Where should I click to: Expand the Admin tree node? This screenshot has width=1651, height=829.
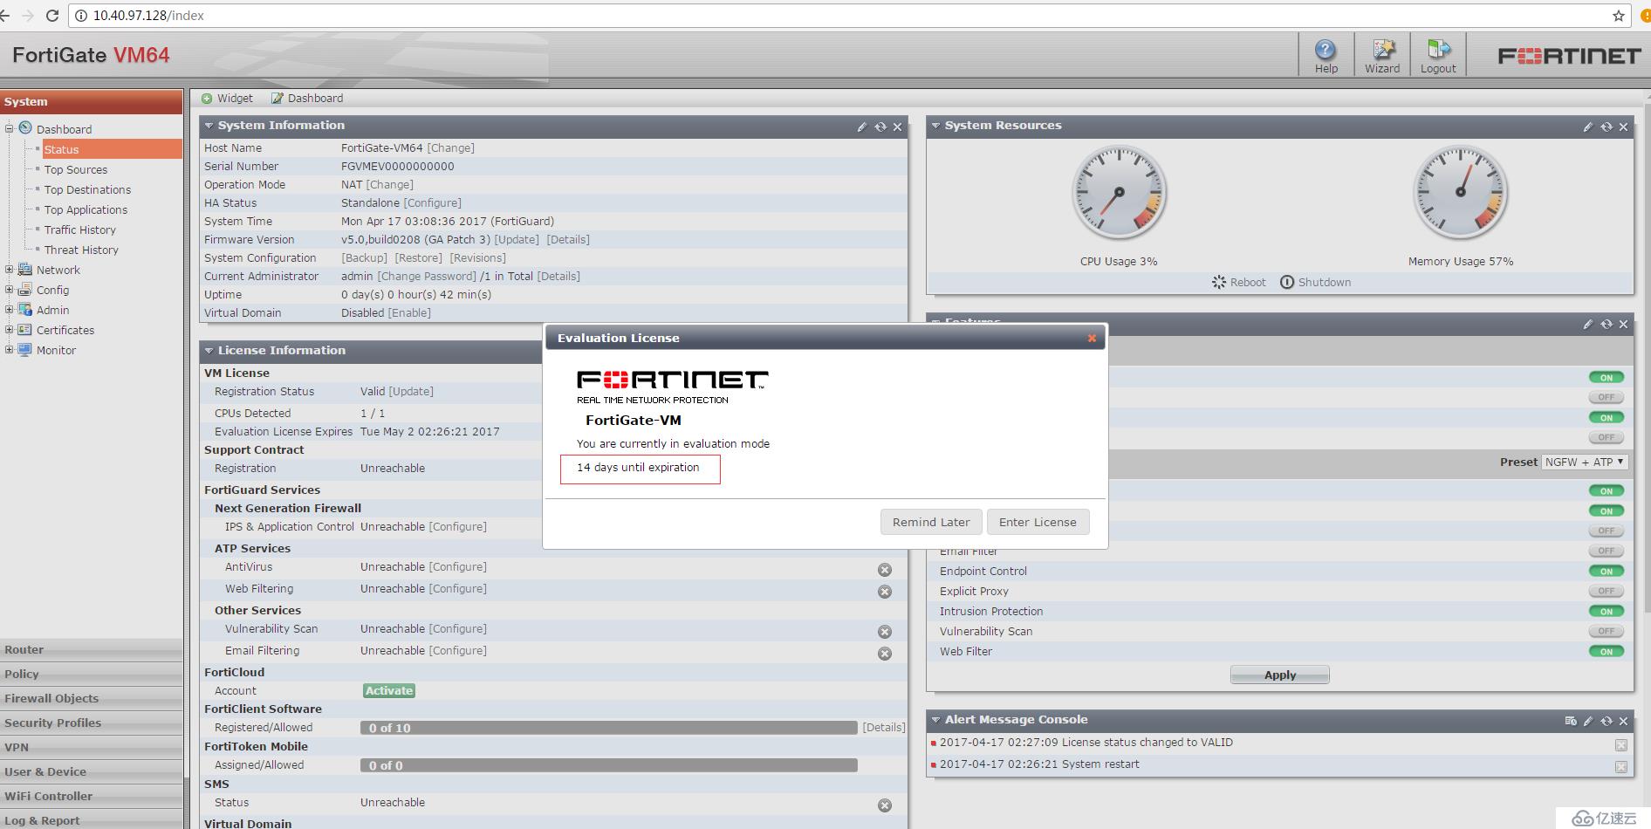(x=10, y=310)
